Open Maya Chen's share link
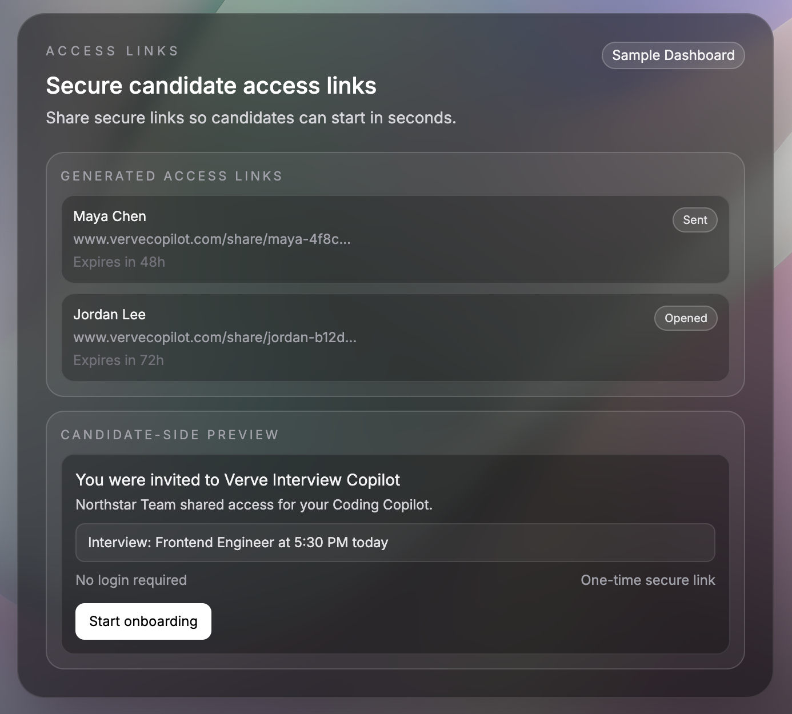The image size is (792, 714). pos(212,239)
